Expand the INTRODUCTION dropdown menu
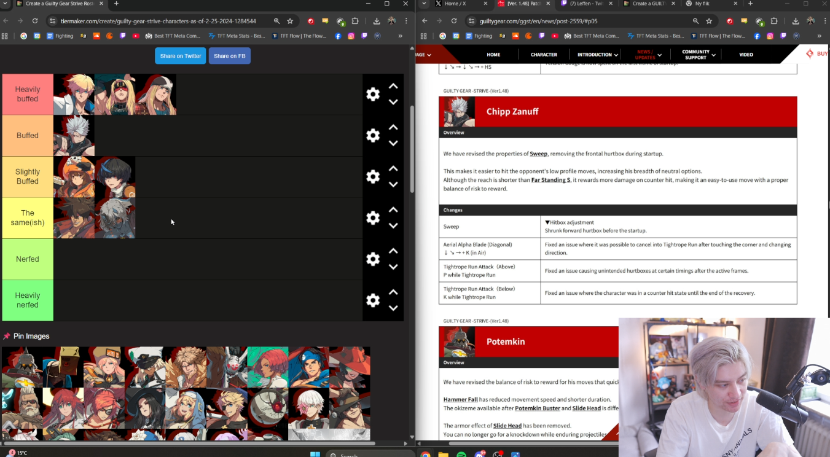The height and width of the screenshot is (457, 830). point(597,55)
